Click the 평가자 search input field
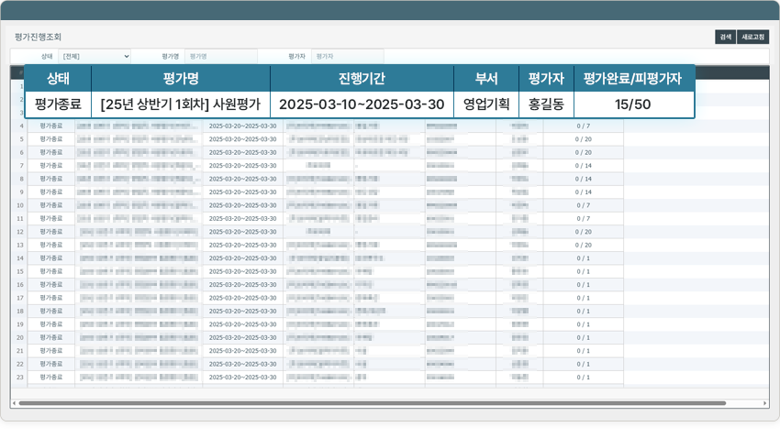 347,56
